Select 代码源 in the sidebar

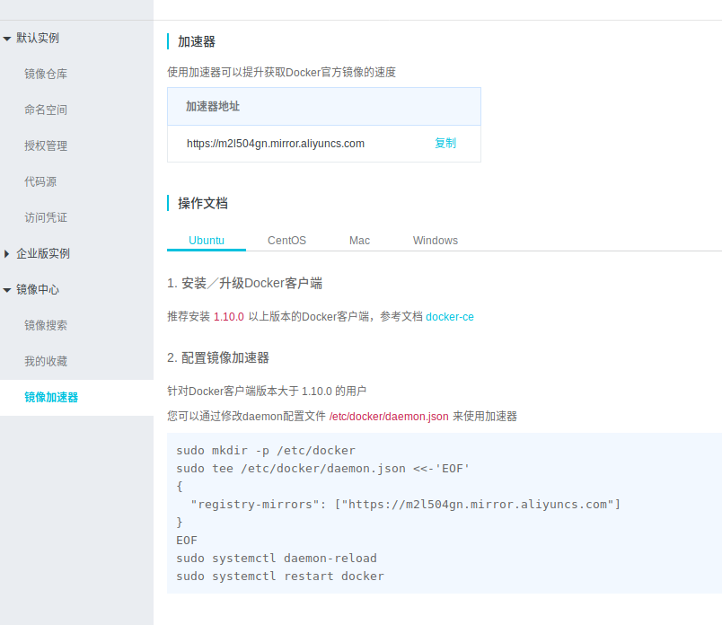click(40, 181)
